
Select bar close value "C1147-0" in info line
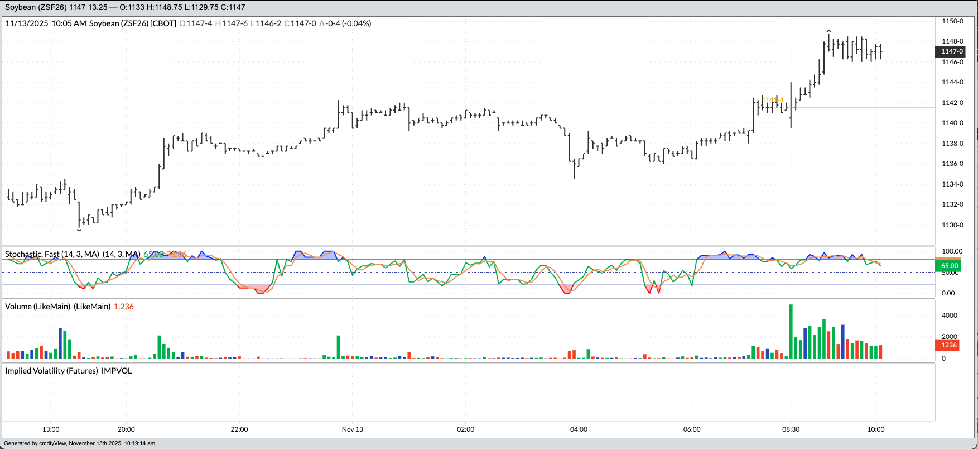click(x=300, y=23)
